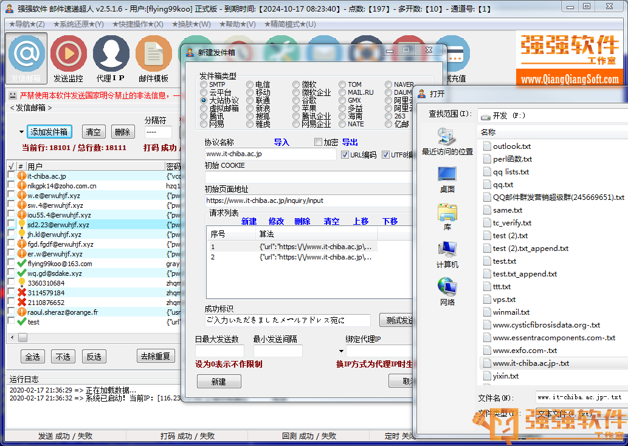Click the warning status icon for it-chiba.ac.jp

coord(22,176)
